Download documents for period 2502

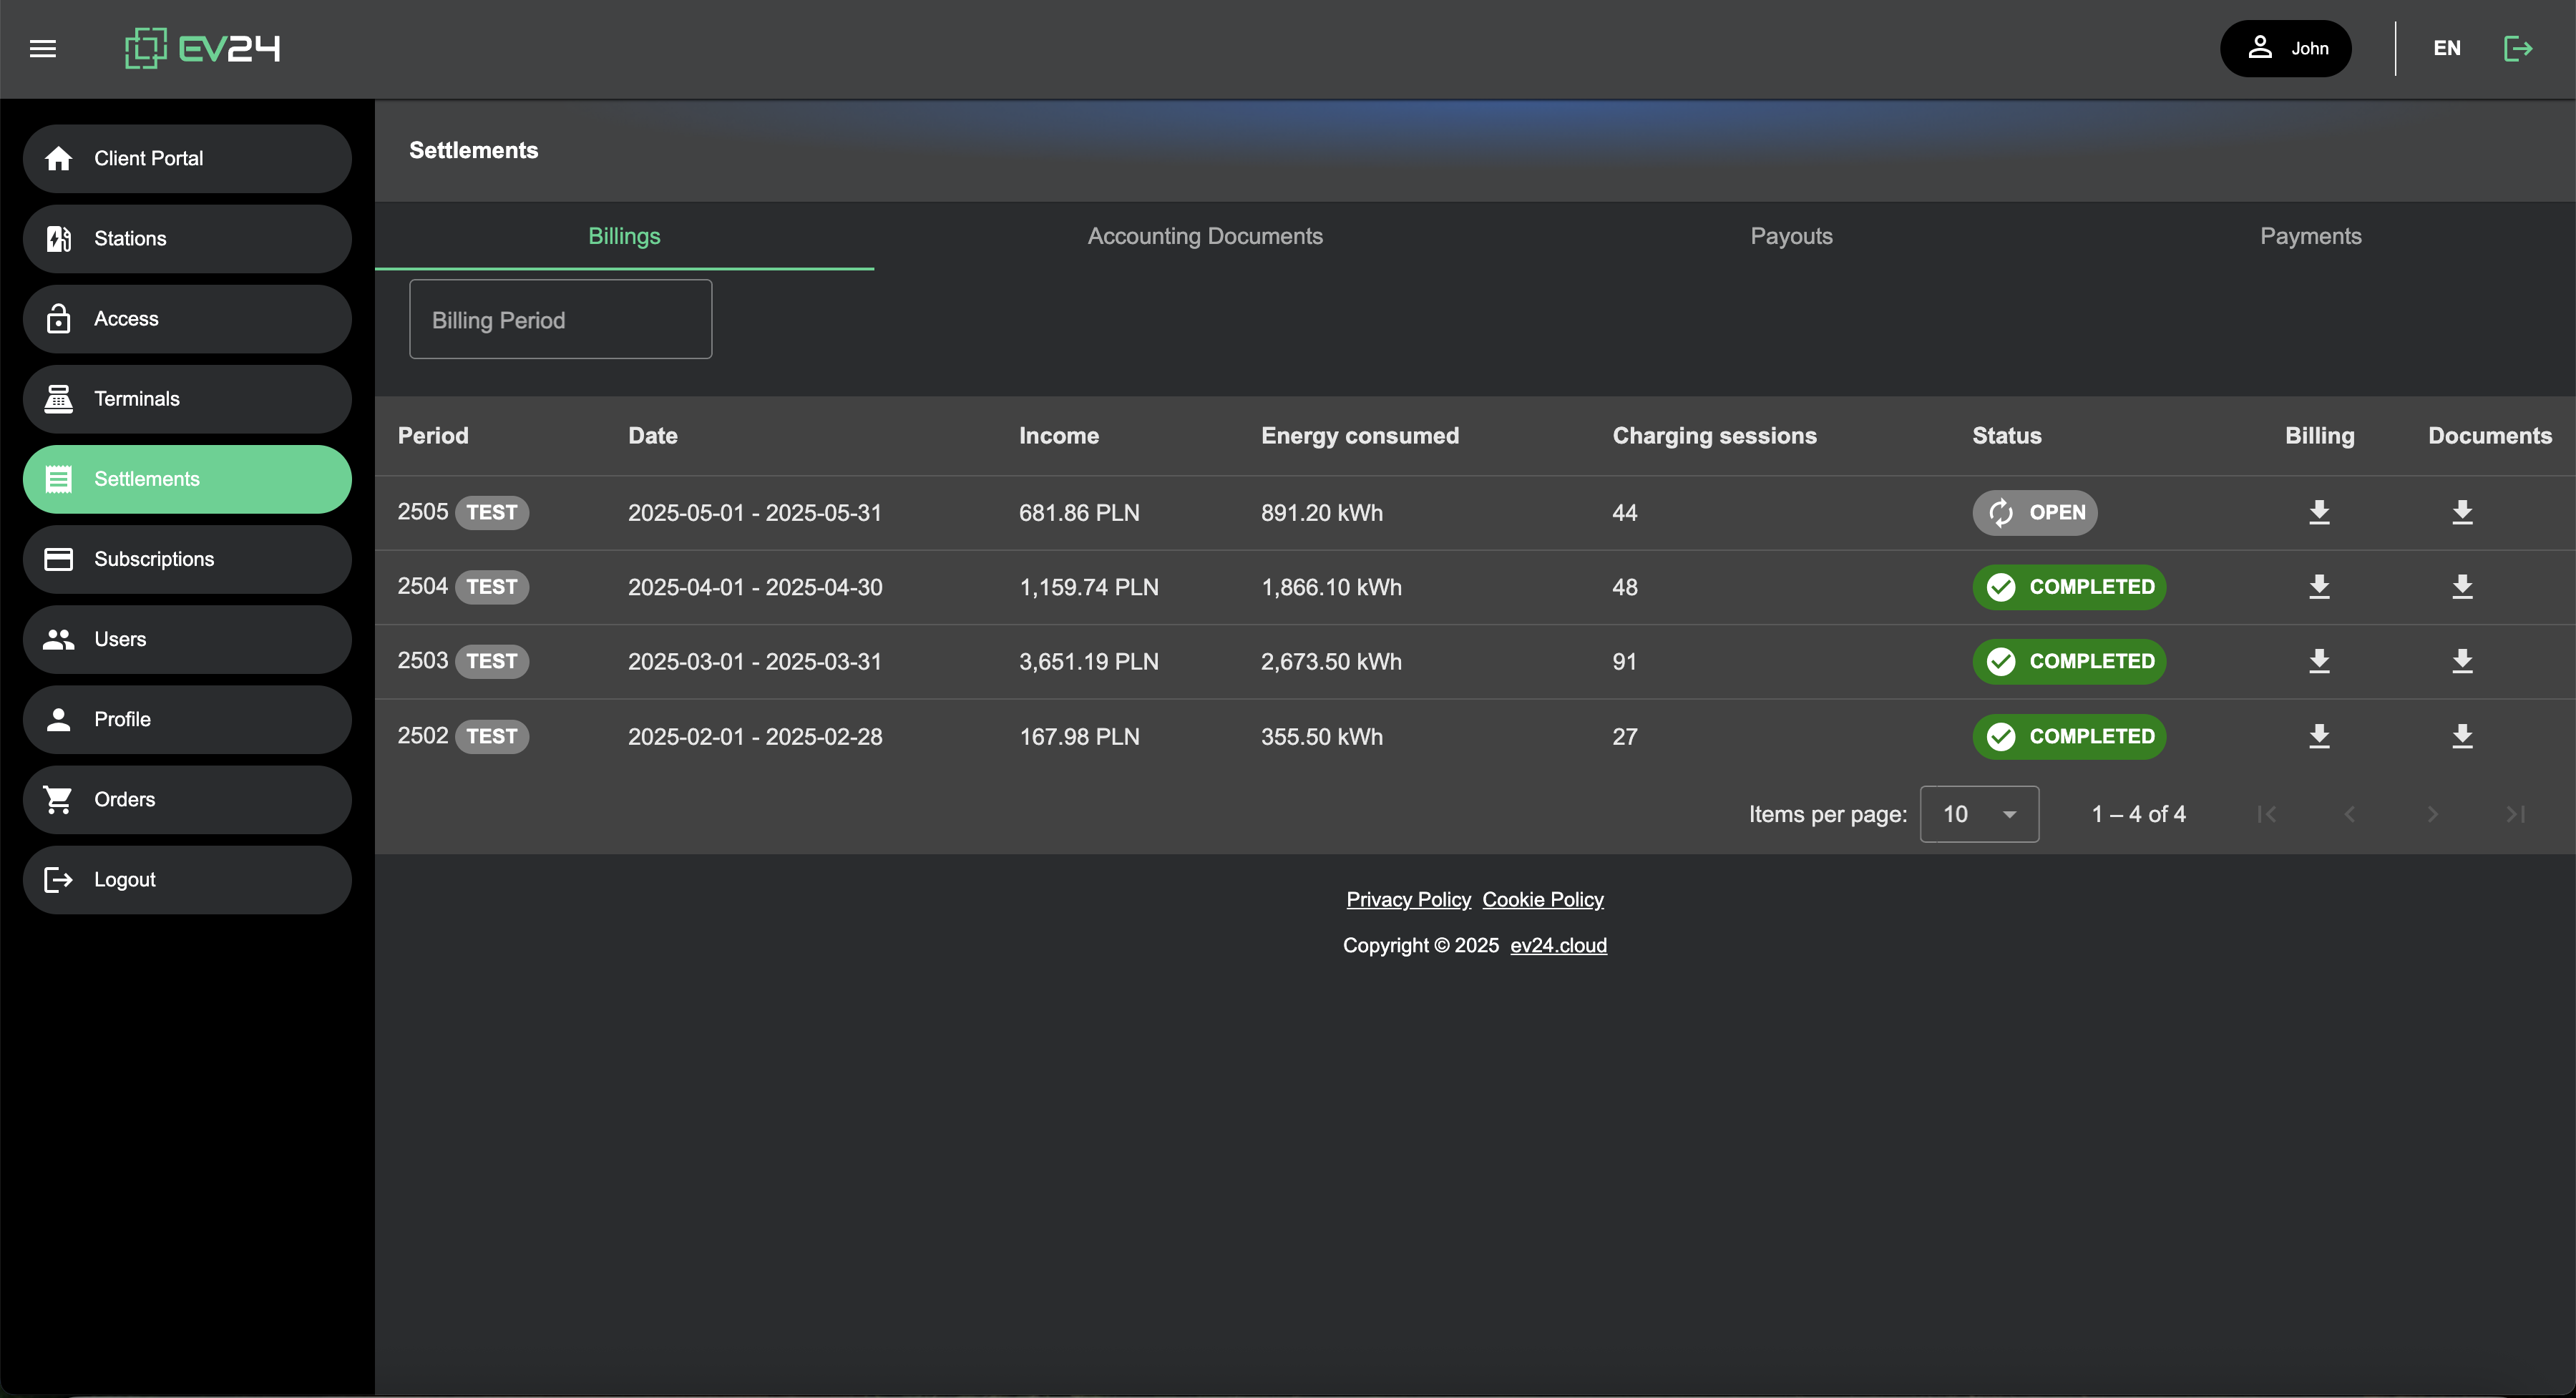tap(2462, 736)
